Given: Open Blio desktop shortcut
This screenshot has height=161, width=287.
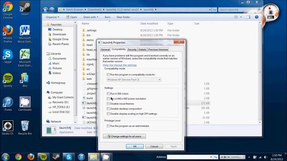Looking at the screenshot, I should (25, 80).
